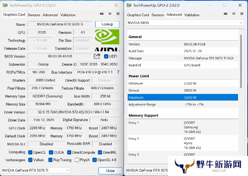Click refresh icon in right GPU-Z window
Viewport: 248px width, 176px height.
(x=234, y=14)
